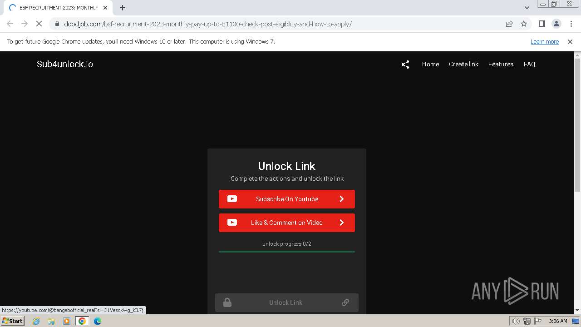Image resolution: width=581 pixels, height=327 pixels.
Task: Select the BSF RECRUITMENT 2023 tab
Action: [57, 8]
